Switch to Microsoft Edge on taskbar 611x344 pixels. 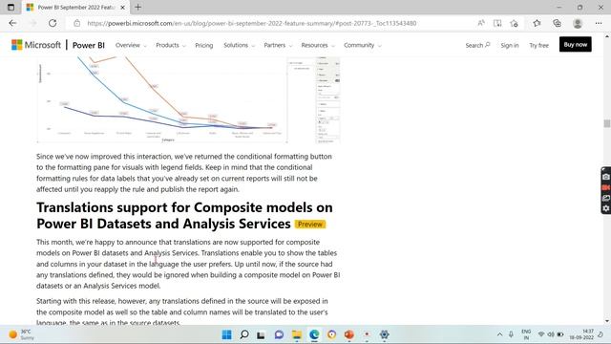(314, 334)
